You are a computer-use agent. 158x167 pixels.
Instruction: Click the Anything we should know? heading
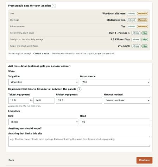click(x=25, y=129)
